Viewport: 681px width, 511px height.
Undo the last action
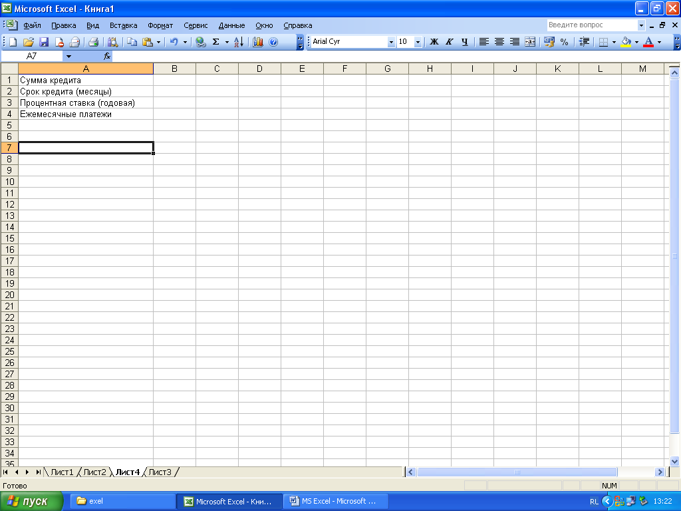tap(174, 42)
